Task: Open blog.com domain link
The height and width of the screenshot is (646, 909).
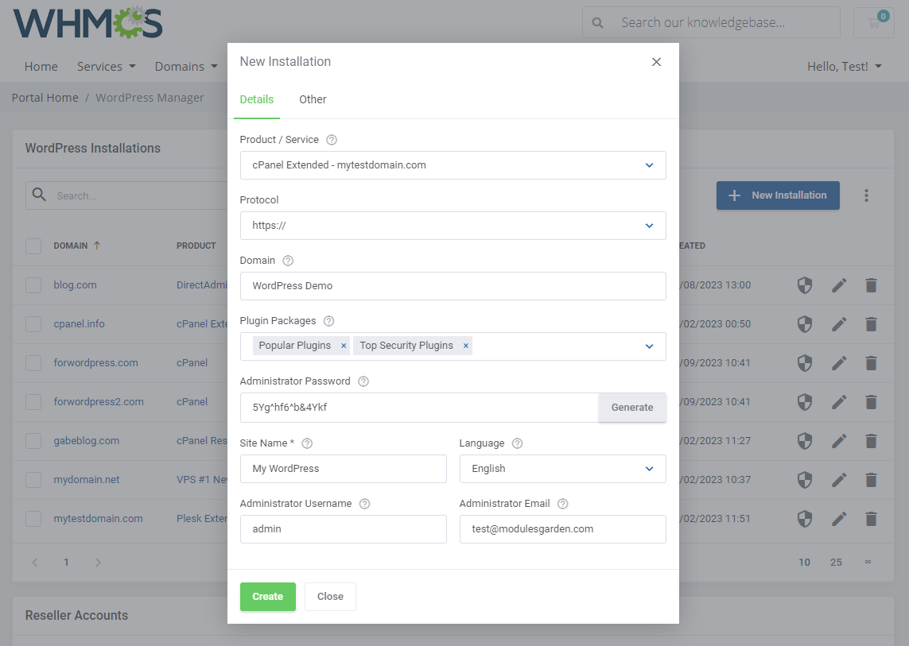Action: click(x=76, y=285)
